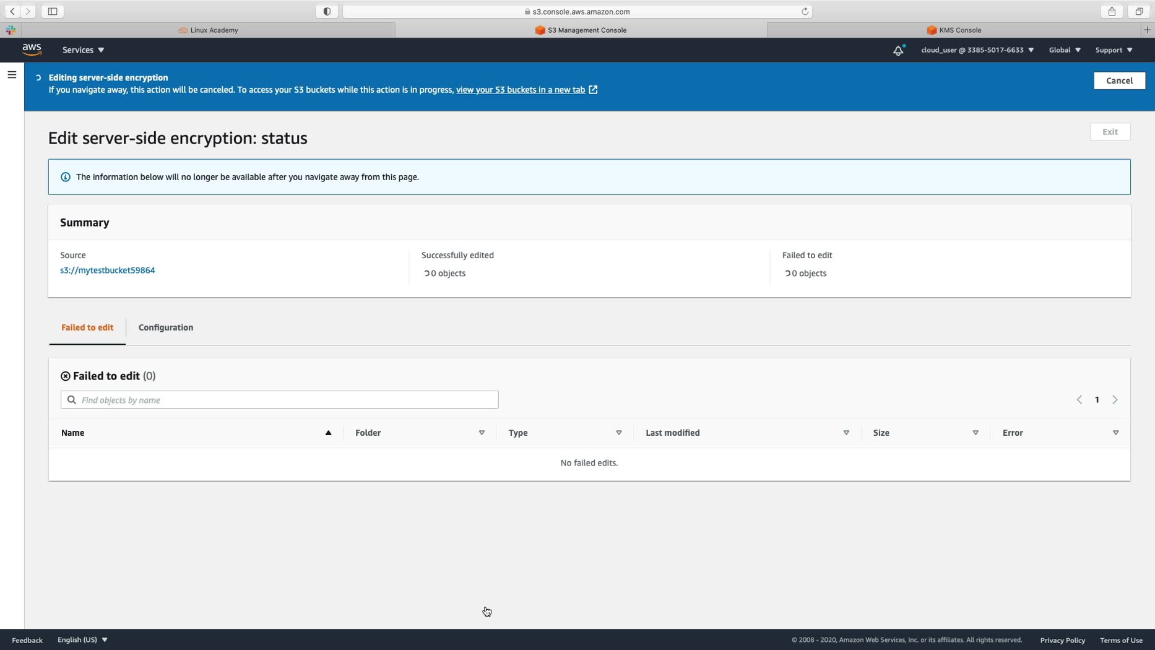Open the Privacy Policy link

point(1062,640)
